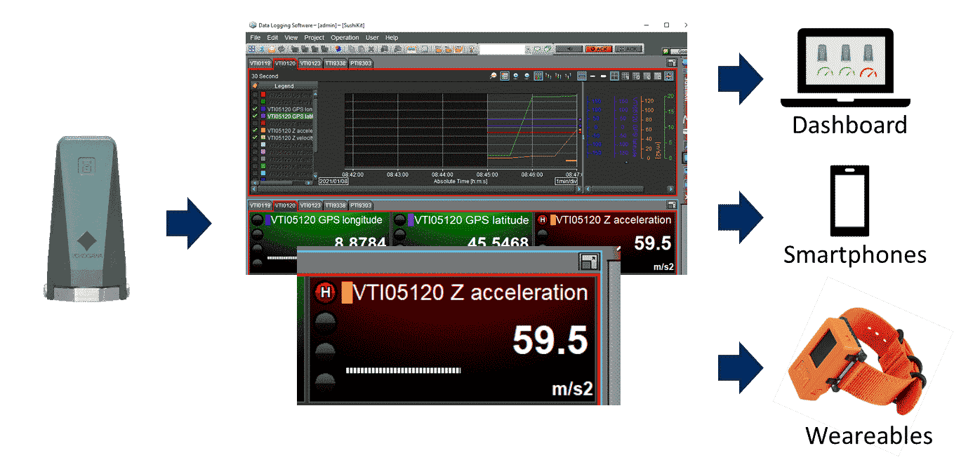The width and height of the screenshot is (954, 467).
Task: Click the smartphone icon
Action: click(849, 201)
